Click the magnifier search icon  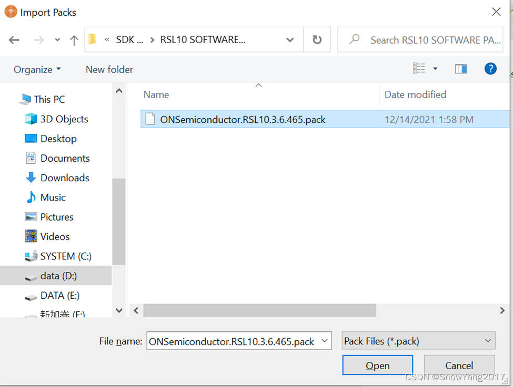tap(354, 39)
